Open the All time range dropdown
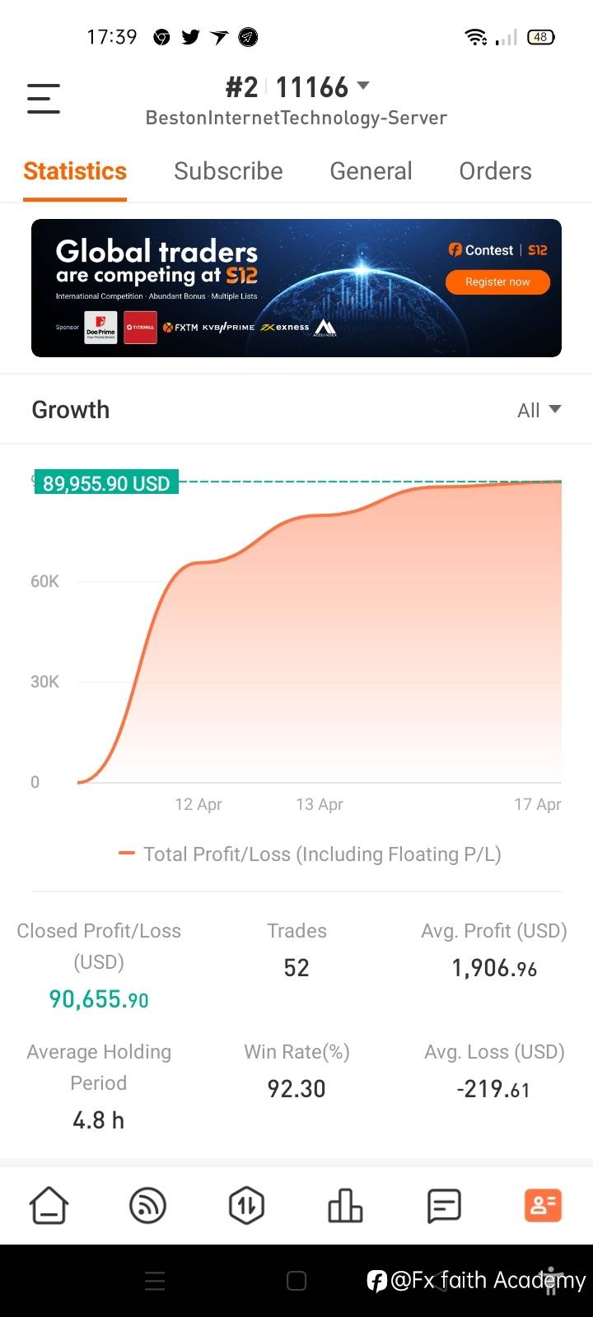 539,410
